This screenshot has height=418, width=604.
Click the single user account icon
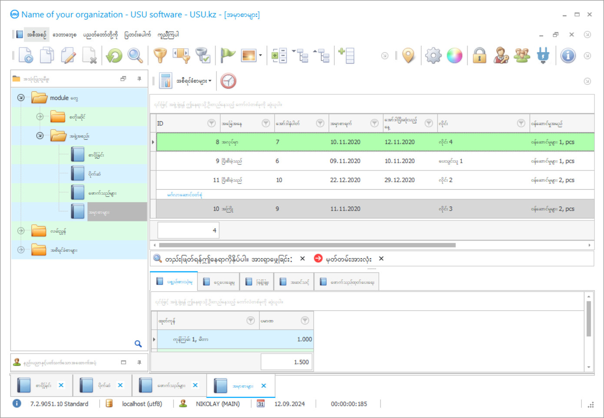(x=501, y=55)
